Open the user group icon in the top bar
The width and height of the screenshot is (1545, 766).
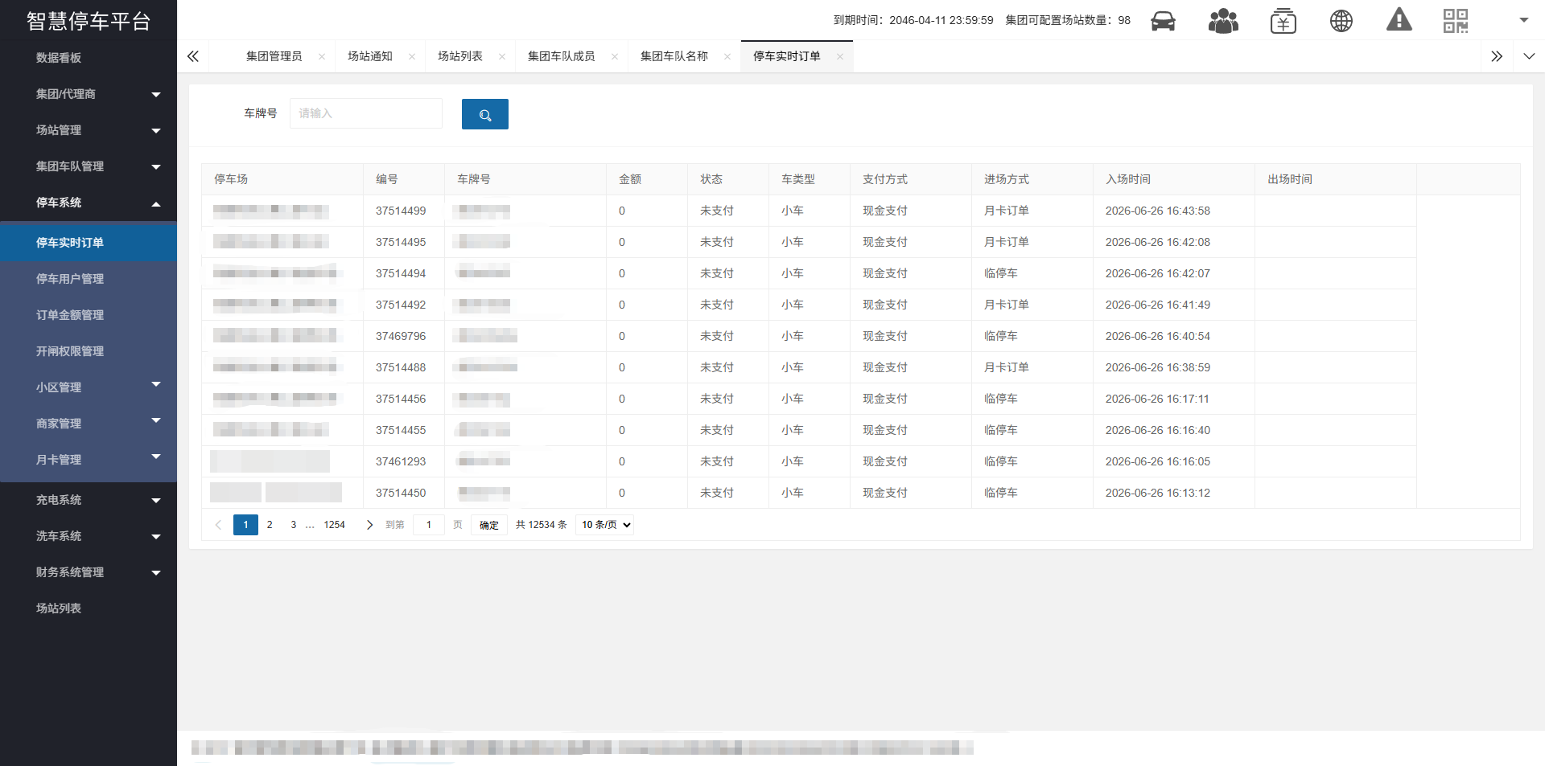click(x=1223, y=21)
